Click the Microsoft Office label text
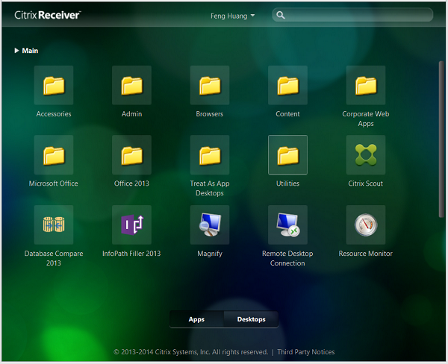The image size is (448, 364). [54, 183]
